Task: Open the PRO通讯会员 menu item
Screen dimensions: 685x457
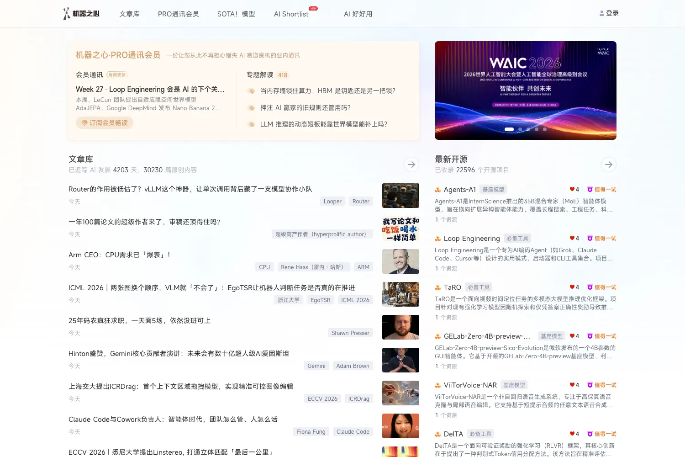Action: (x=179, y=14)
